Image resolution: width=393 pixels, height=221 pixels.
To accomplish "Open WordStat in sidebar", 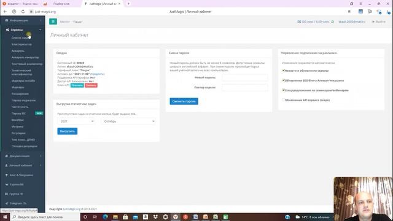I will [18, 120].
